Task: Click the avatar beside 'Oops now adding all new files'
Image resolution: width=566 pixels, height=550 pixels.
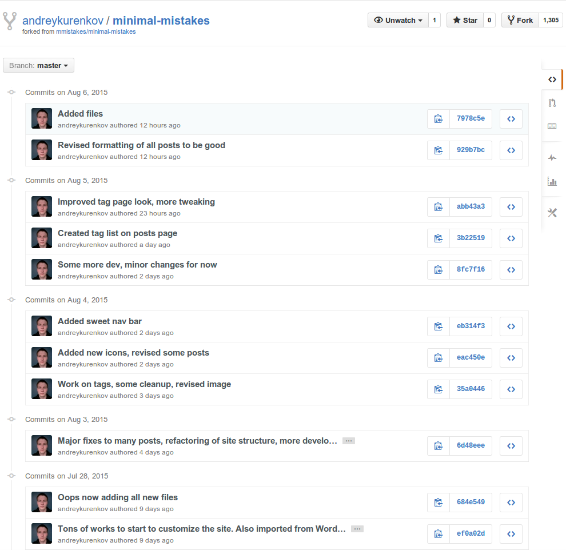Action: coord(42,502)
